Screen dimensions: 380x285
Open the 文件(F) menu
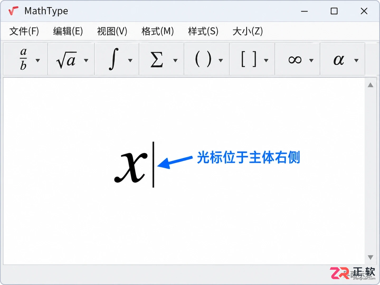[x=24, y=31]
